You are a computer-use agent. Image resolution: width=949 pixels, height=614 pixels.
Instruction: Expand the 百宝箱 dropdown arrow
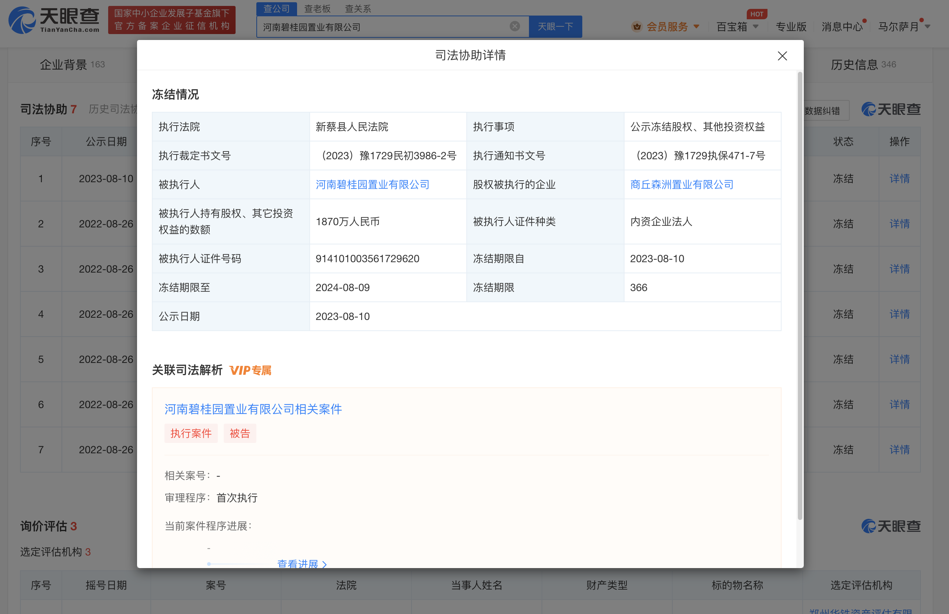click(755, 27)
